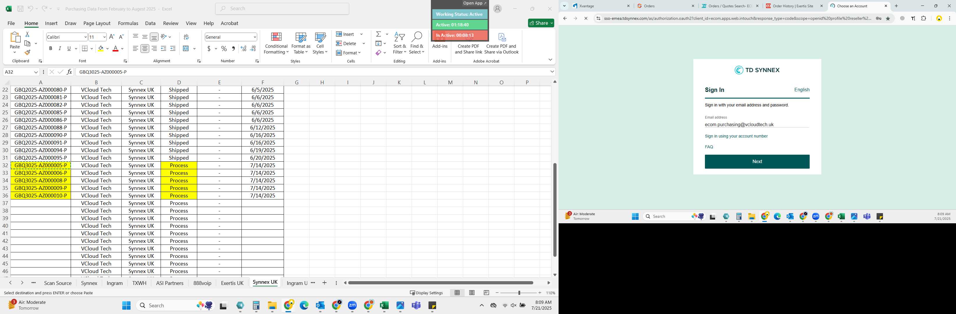Click the Clear eraser icon in the Editing group
This screenshot has height=314, width=956.
pyautogui.click(x=378, y=53)
